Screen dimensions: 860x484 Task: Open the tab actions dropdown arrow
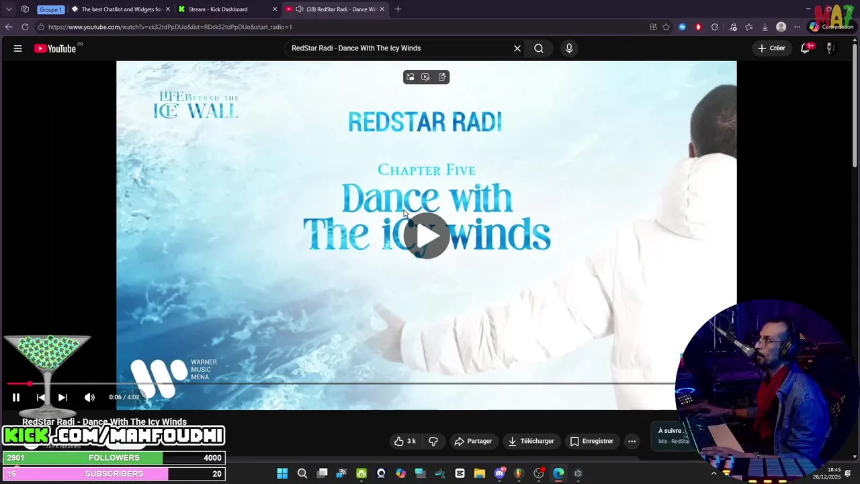[x=9, y=9]
